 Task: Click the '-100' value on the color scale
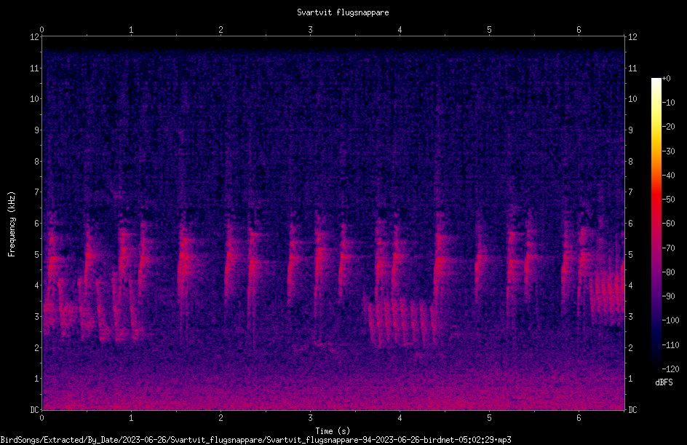670,320
